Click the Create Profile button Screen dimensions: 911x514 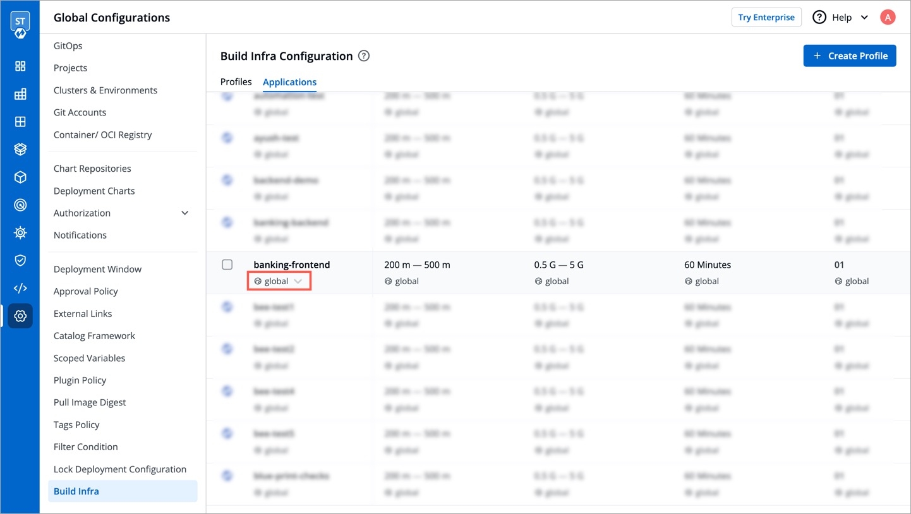tap(849, 56)
